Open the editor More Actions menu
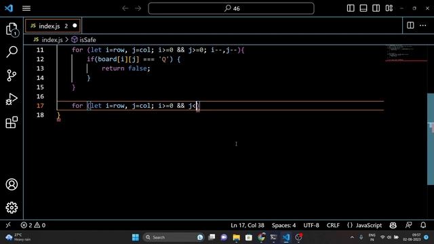The height and width of the screenshot is (244, 434). (x=423, y=26)
